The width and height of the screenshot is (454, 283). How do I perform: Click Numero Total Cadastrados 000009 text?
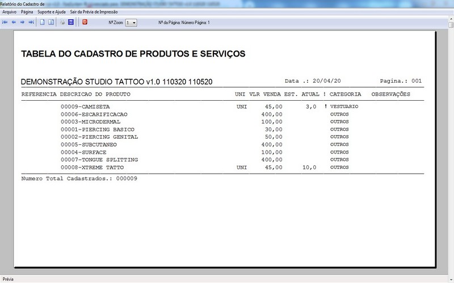79,178
